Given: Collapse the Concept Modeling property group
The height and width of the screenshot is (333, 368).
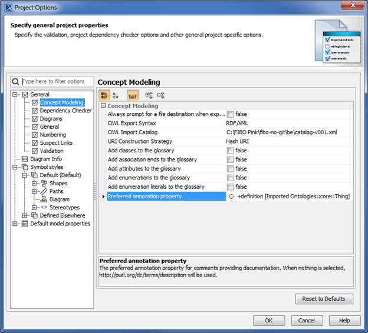Looking at the screenshot, I should tap(103, 105).
